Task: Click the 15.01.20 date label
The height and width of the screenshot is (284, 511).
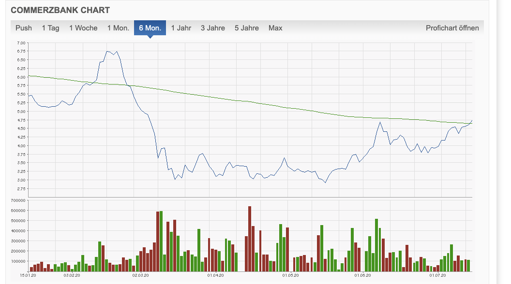Action: point(28,275)
